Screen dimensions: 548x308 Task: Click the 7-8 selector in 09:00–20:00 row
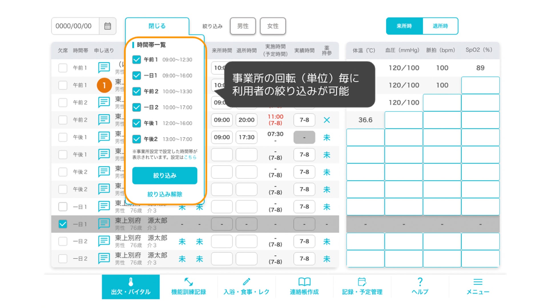point(304,120)
